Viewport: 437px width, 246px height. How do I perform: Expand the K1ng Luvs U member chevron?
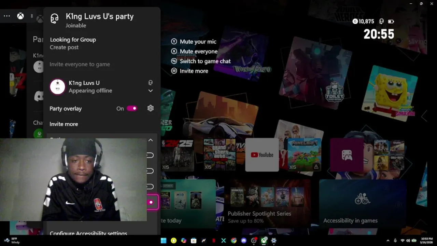[151, 91]
